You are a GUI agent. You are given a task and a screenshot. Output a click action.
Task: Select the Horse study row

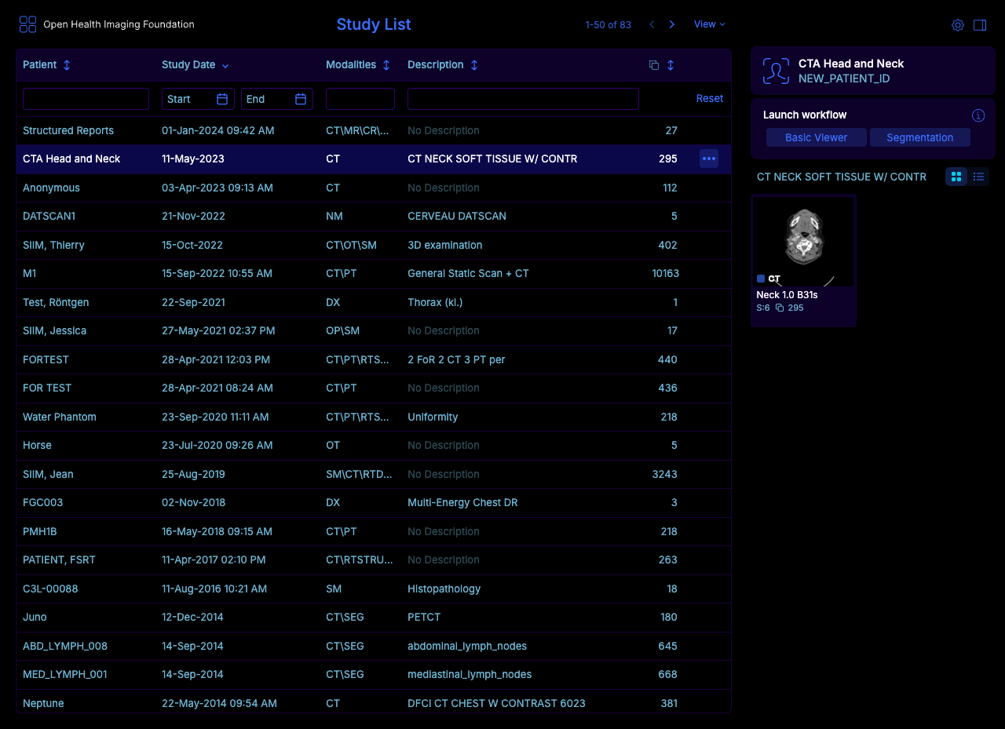pyautogui.click(x=373, y=445)
